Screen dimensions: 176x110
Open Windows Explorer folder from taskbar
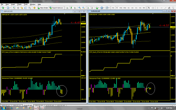[x=17, y=108]
